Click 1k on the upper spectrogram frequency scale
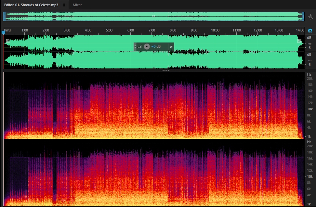The image size is (316, 207). [x=309, y=137]
